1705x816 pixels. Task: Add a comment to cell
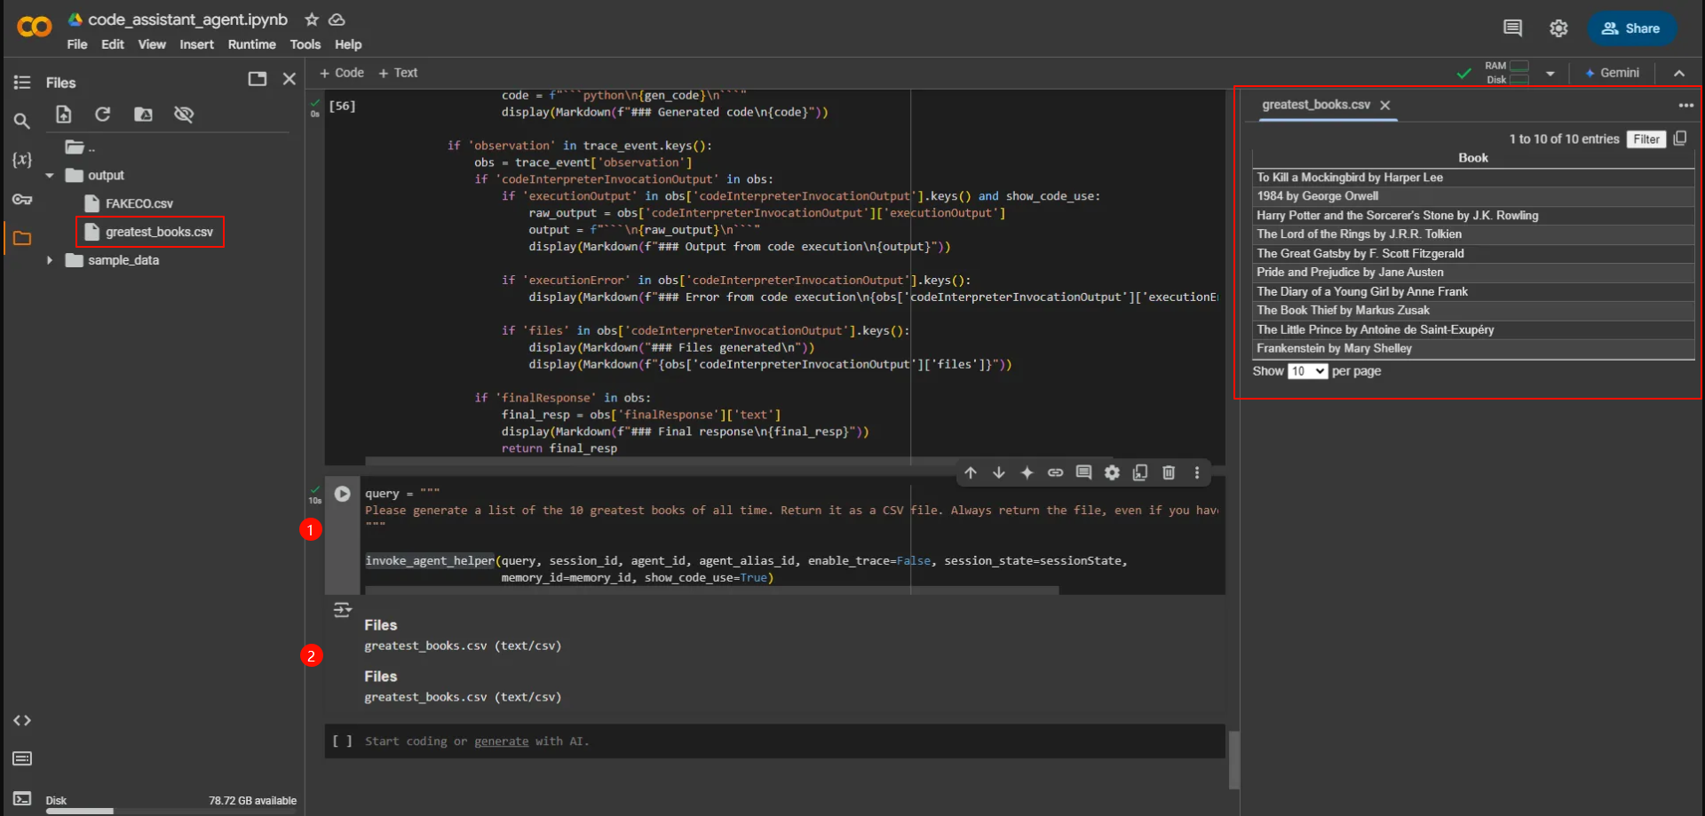(x=1083, y=472)
